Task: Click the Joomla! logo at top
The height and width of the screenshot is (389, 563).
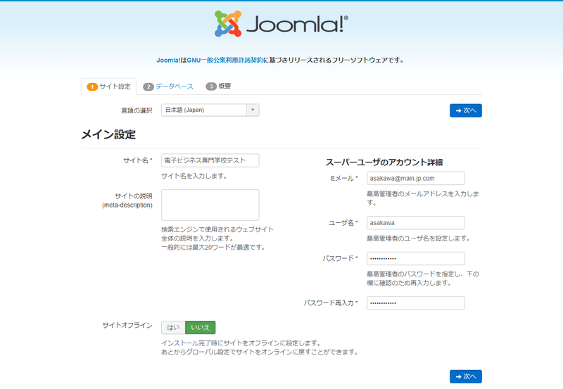Action: click(281, 23)
